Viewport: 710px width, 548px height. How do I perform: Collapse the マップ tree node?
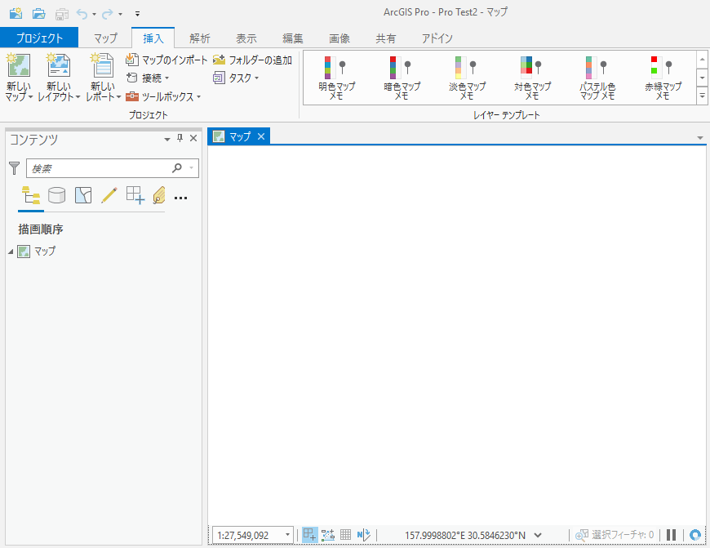(x=11, y=251)
